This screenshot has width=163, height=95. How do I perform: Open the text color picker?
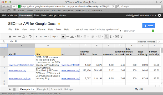click(x=72, y=37)
